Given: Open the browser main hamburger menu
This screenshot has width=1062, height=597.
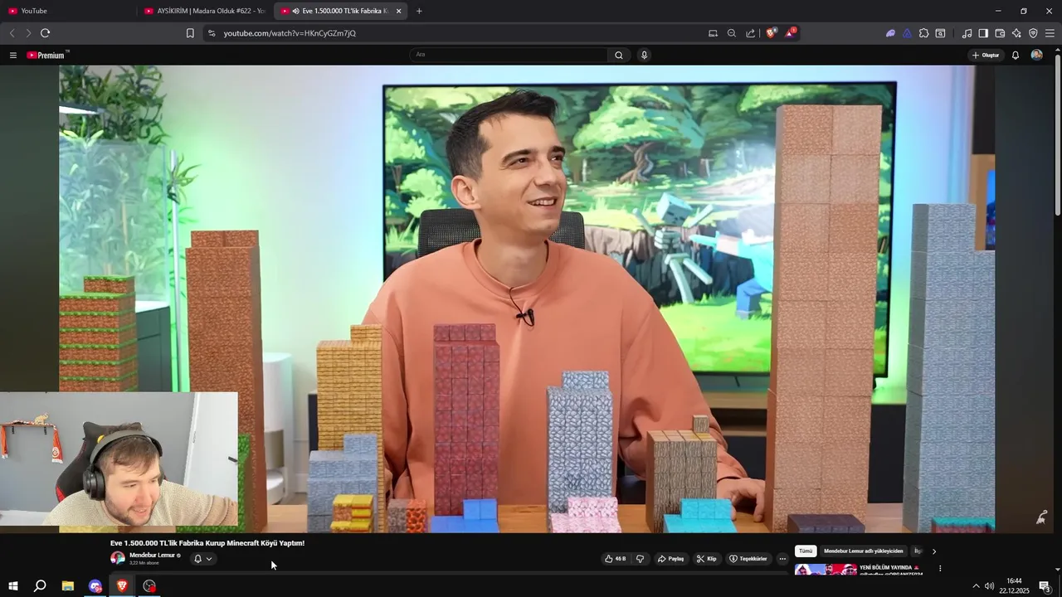Looking at the screenshot, I should pos(1050,33).
